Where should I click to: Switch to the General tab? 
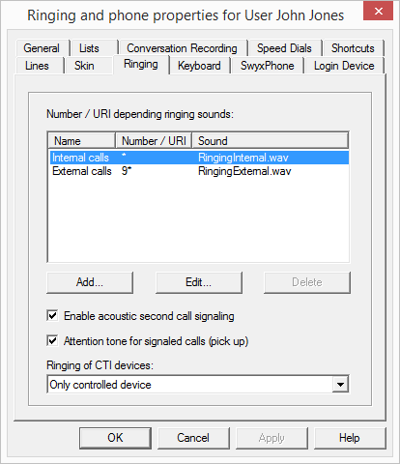coord(42,48)
